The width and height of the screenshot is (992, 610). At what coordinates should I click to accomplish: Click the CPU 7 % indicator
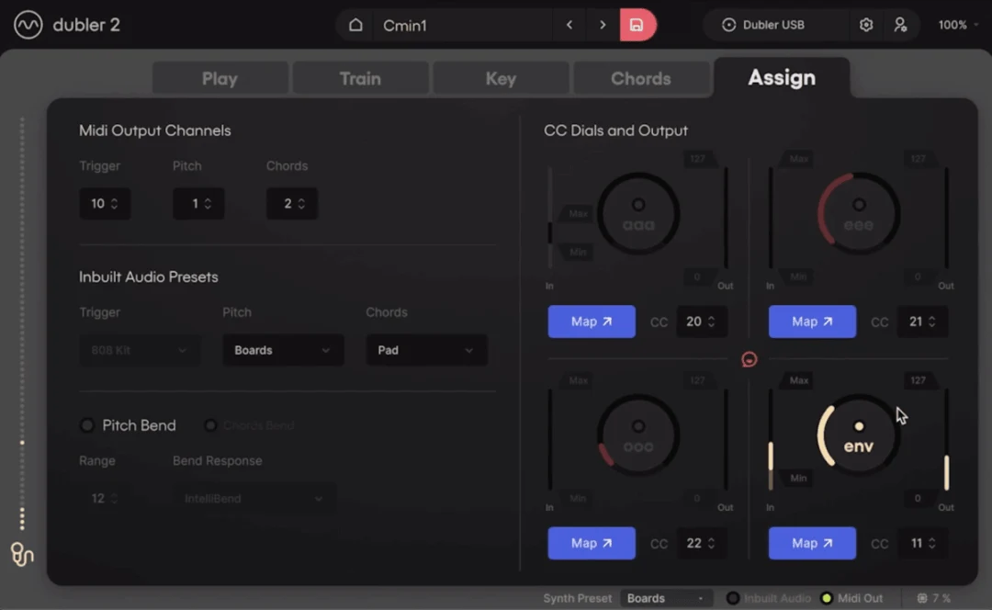tap(934, 598)
